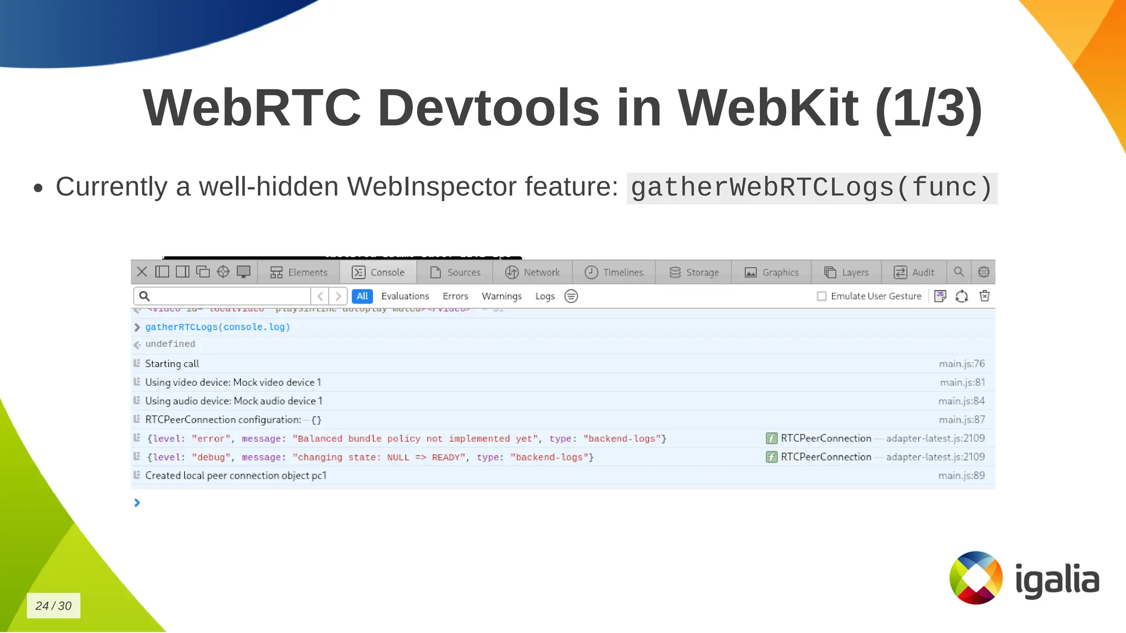Switch to the Console tab
The image size is (1126, 633).
click(x=378, y=272)
